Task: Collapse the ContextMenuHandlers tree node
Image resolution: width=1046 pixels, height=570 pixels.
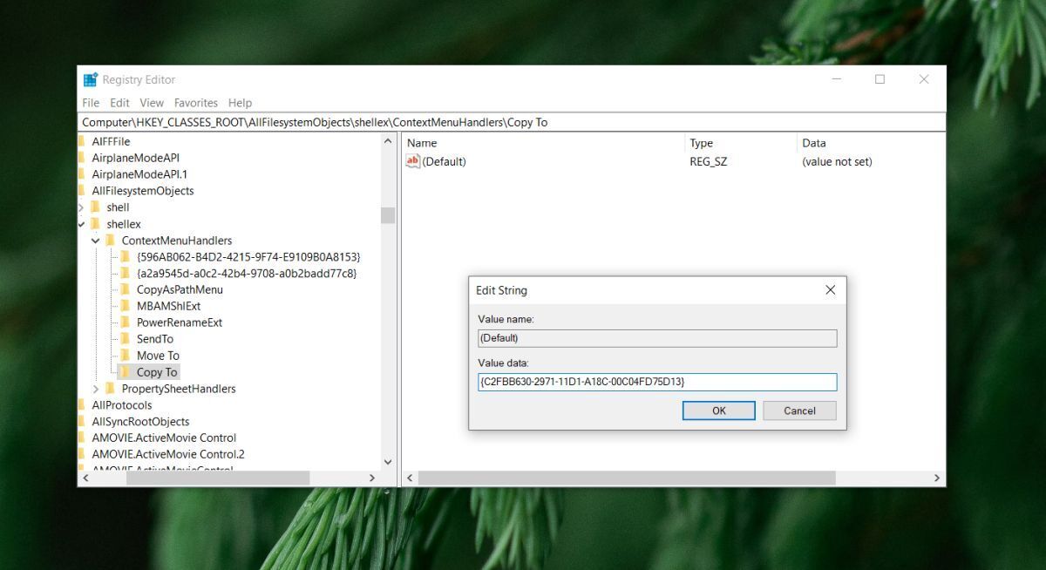Action: (96, 241)
